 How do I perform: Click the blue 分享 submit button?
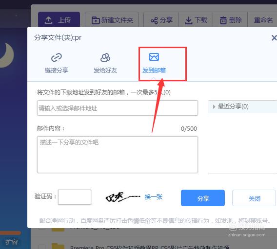(203, 198)
